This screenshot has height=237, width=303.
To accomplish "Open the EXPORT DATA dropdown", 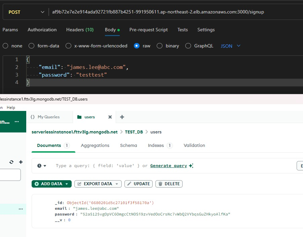I will [98, 184].
